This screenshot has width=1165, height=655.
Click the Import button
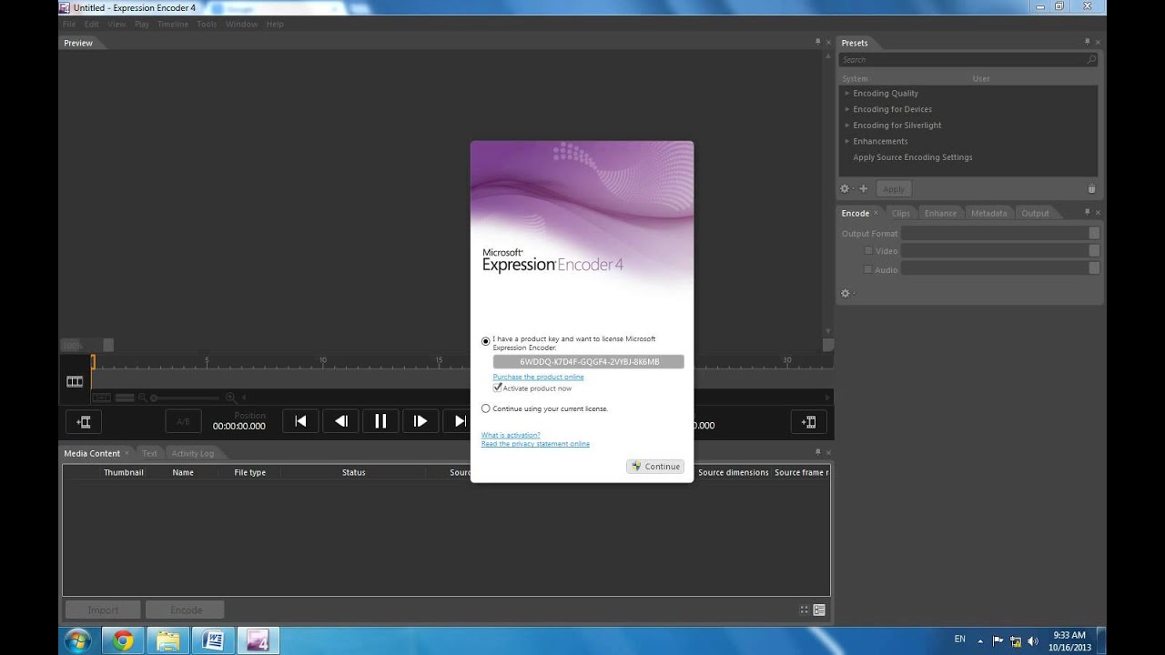[103, 610]
